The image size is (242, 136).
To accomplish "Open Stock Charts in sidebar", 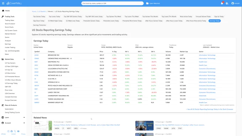I will 9,27.
